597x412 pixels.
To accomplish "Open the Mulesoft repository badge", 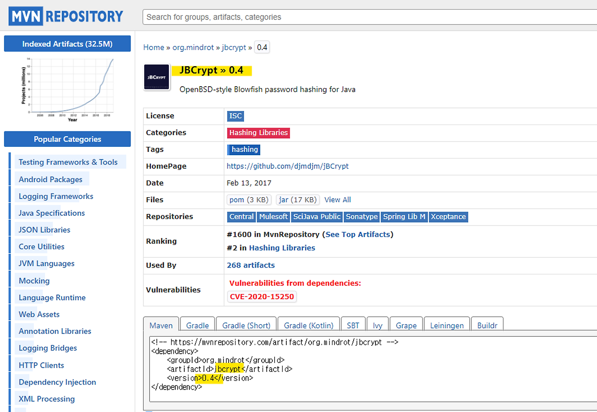I will pyautogui.click(x=274, y=217).
